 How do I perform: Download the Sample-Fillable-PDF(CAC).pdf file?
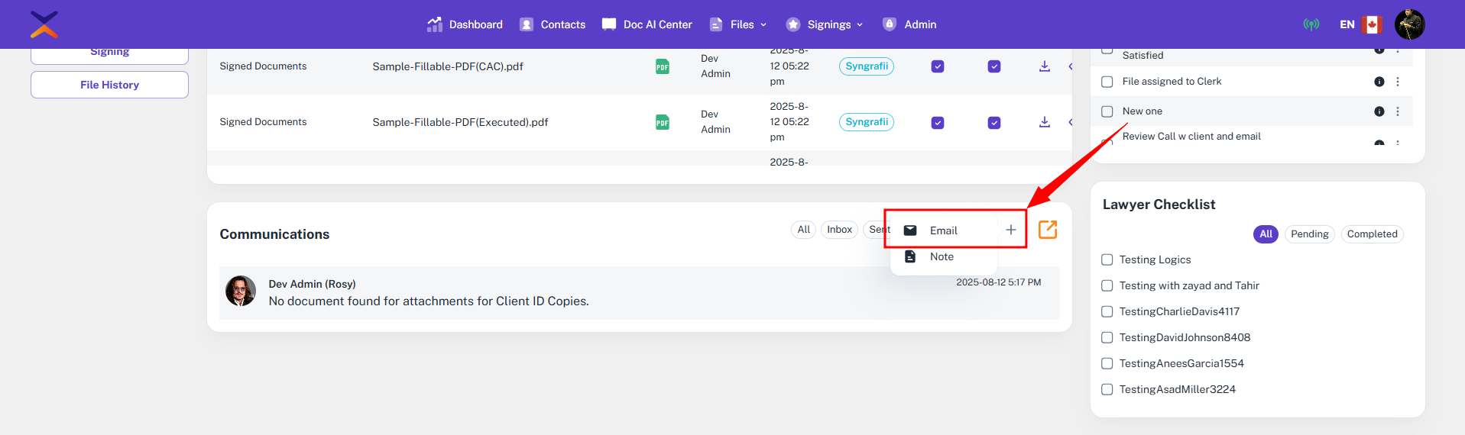1044,66
